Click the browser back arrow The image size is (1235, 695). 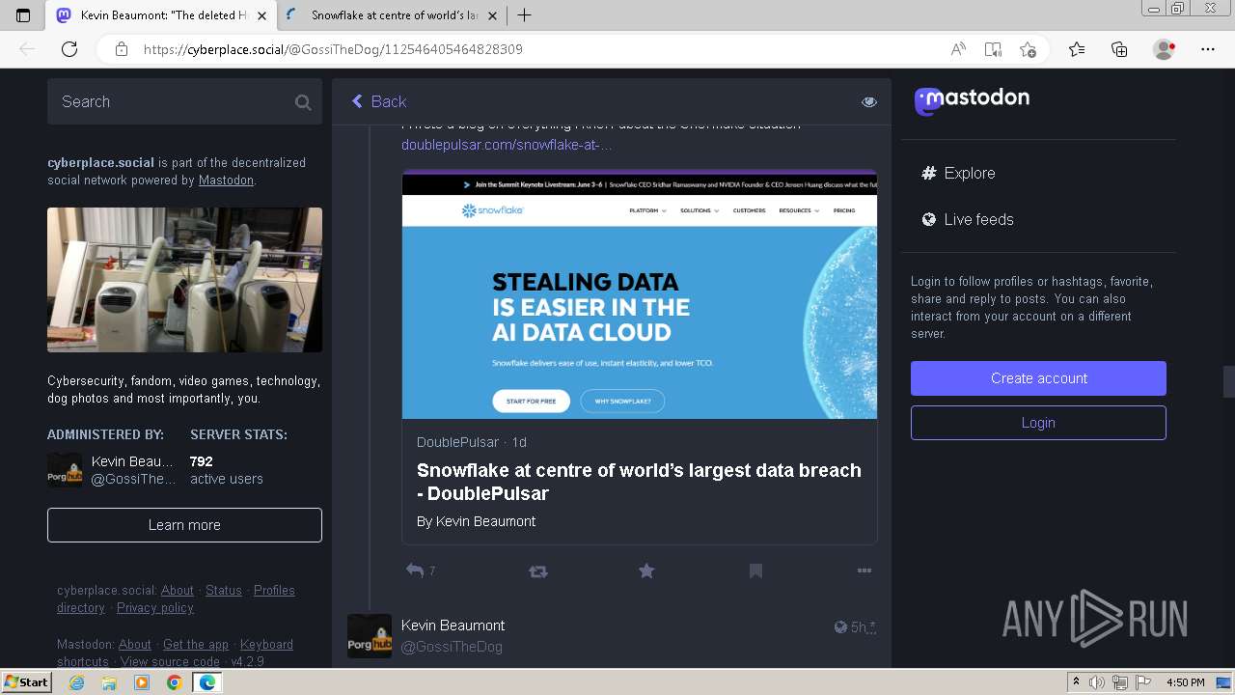(x=27, y=49)
